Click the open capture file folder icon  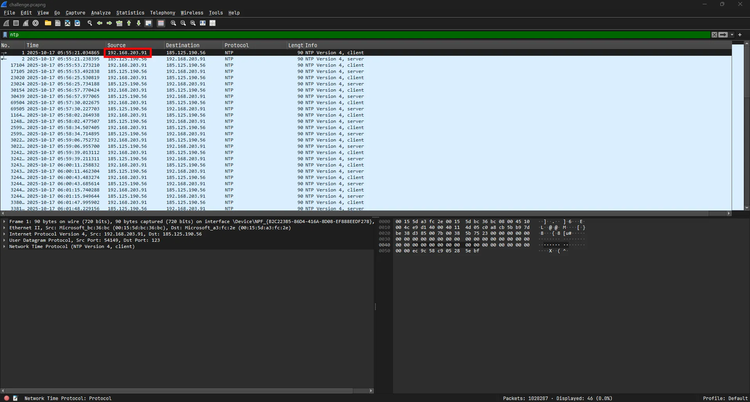(48, 23)
